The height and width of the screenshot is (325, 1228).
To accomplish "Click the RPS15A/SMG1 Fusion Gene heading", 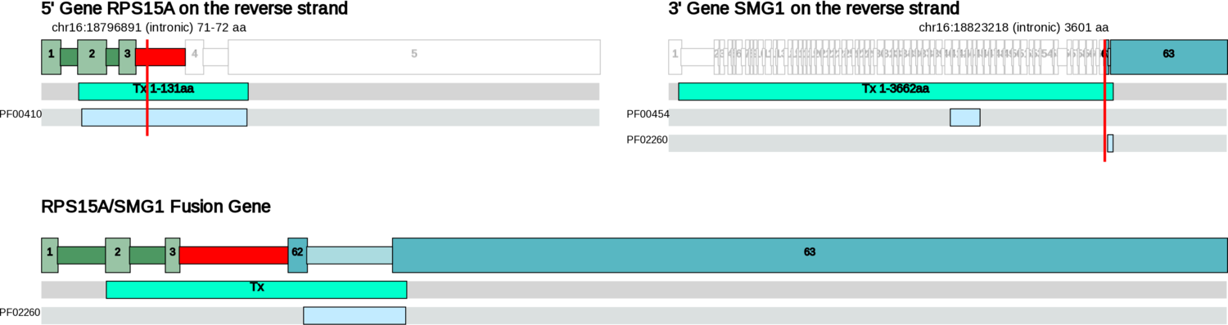I will [x=156, y=207].
